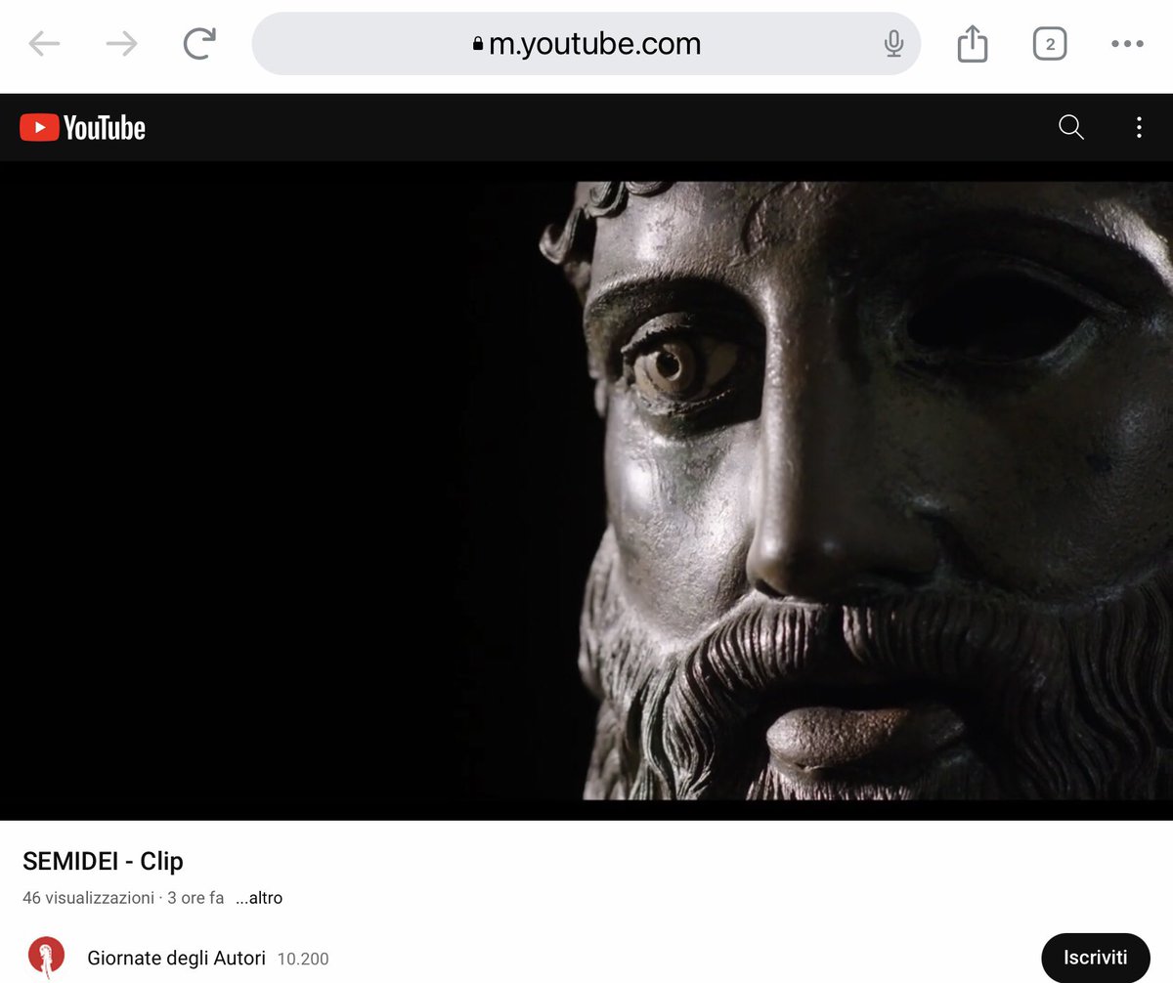Open the tab switcher showing 2 tabs
Screen dimensions: 1173x983
[x=1050, y=44]
